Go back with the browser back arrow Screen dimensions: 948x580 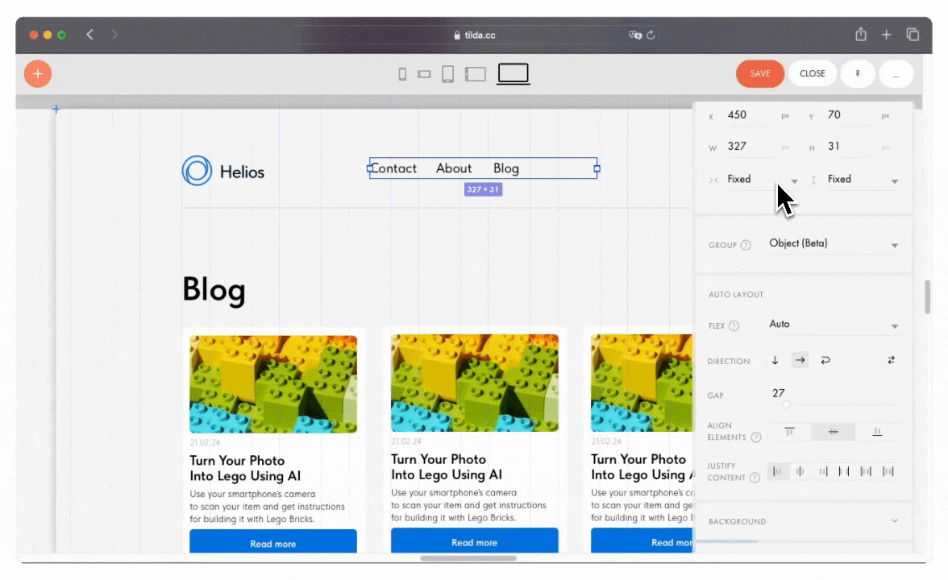(90, 35)
